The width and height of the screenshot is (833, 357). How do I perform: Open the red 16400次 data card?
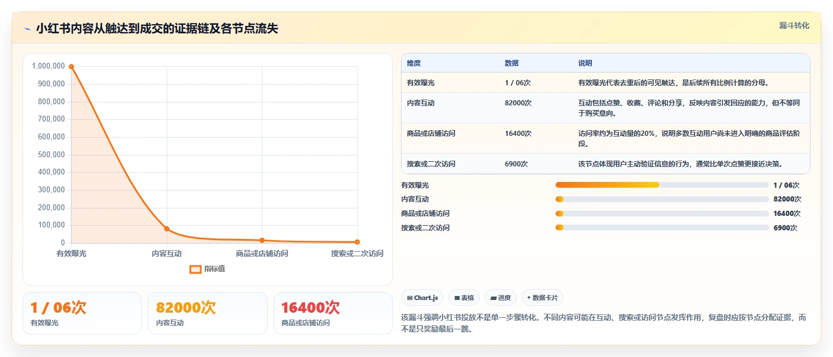pyautogui.click(x=333, y=313)
